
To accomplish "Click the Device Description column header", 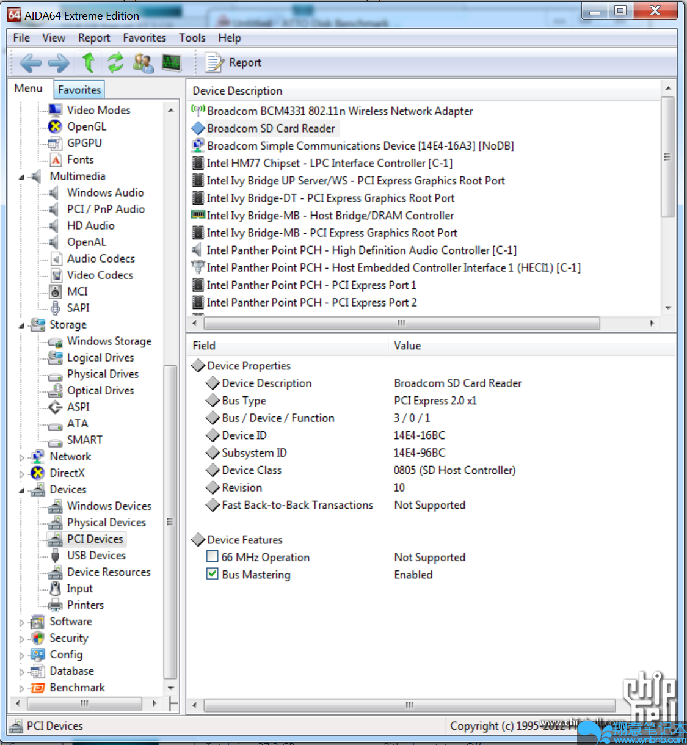I will tap(424, 91).
